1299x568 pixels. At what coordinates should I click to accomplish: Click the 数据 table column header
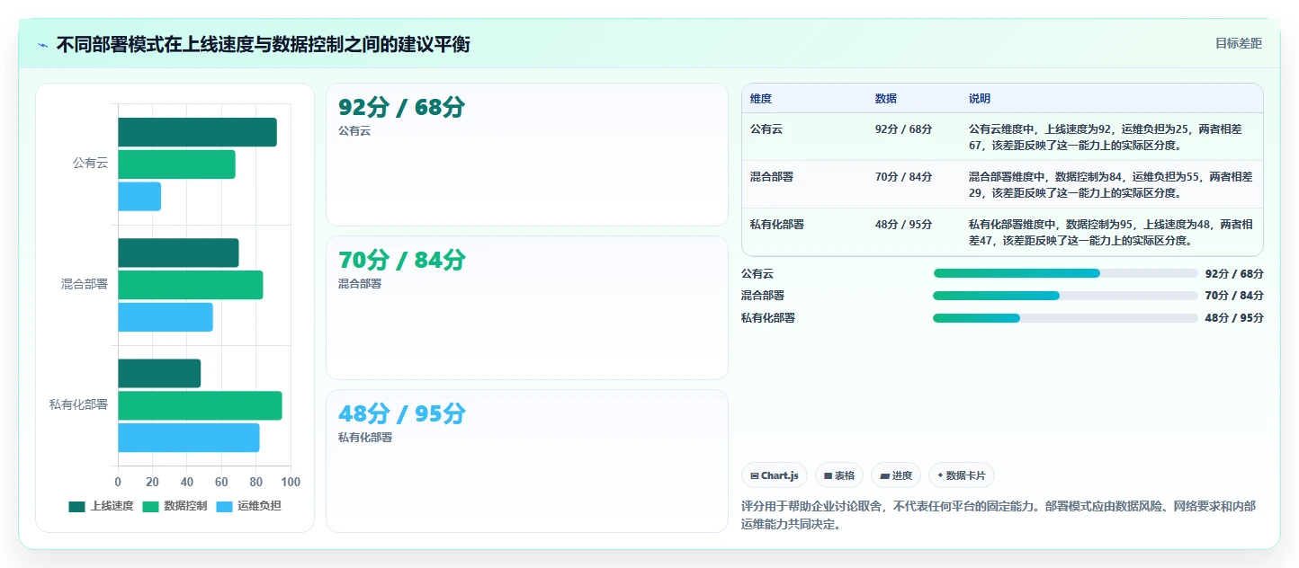[886, 99]
